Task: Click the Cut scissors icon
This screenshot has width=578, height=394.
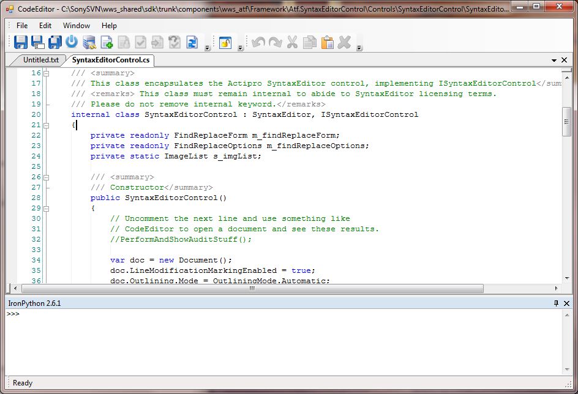Action: (292, 42)
